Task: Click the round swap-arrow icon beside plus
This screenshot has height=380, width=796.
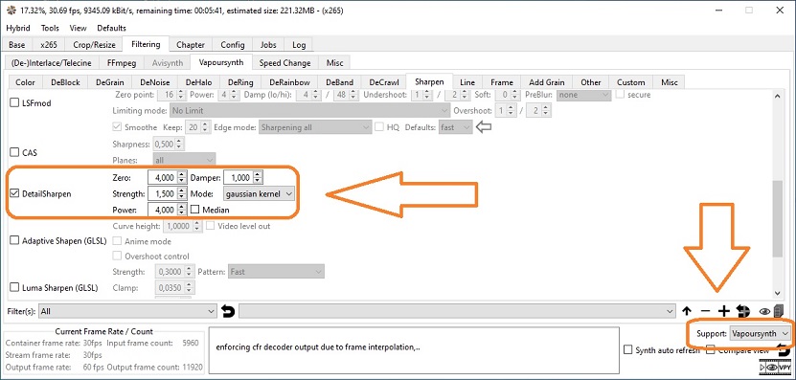Action: [743, 311]
